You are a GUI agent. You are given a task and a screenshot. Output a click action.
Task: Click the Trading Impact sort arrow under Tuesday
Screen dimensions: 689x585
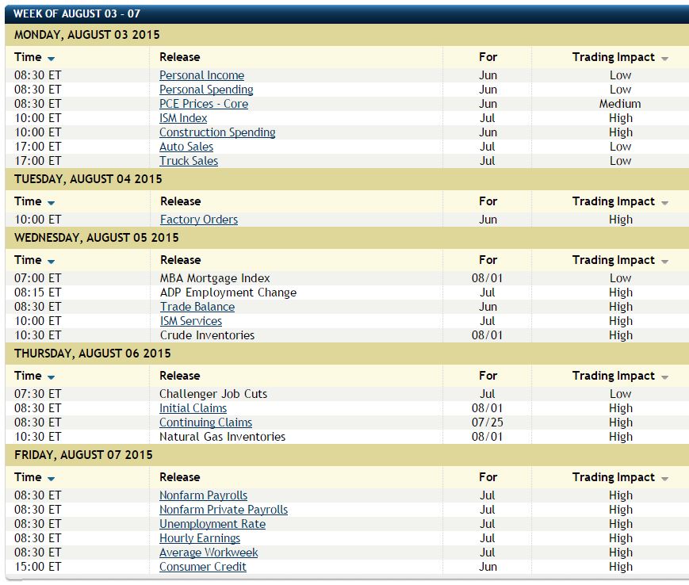pyautogui.click(x=664, y=203)
